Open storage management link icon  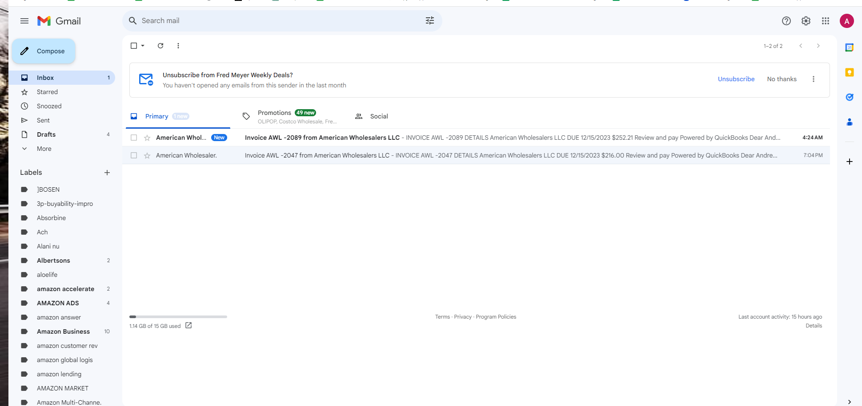[x=188, y=326]
